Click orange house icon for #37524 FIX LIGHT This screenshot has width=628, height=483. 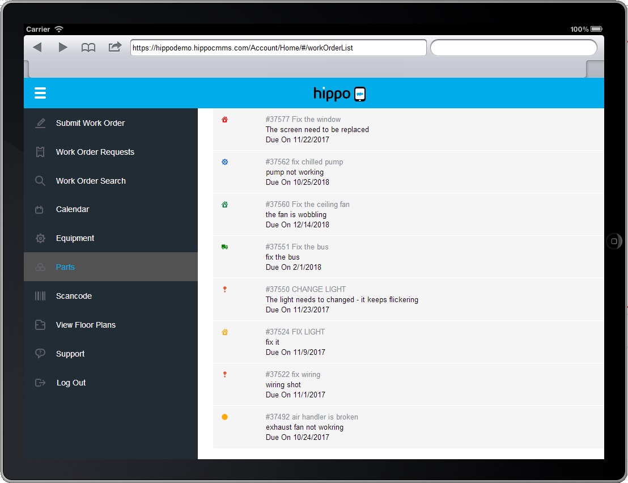[224, 332]
